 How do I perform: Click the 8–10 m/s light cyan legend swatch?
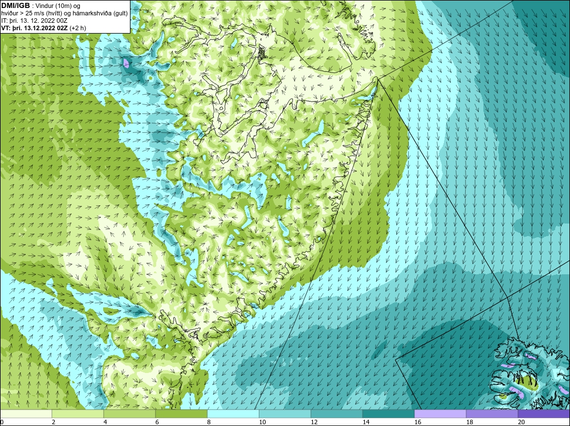(233, 414)
